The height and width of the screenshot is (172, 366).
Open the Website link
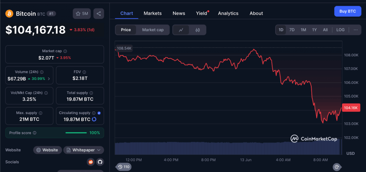48,150
